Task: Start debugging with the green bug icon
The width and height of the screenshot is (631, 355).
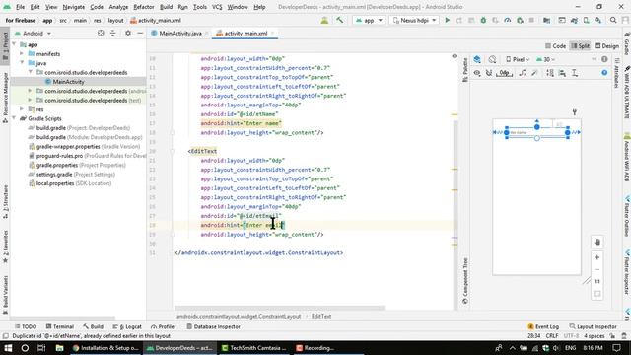Action: (483, 20)
